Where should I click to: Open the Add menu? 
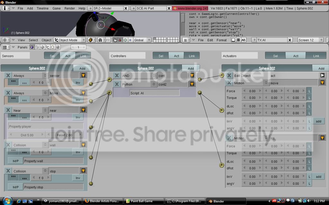coord(30,8)
